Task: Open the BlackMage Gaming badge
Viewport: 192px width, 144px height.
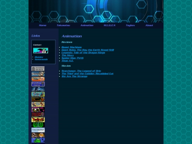Action: tap(38, 84)
